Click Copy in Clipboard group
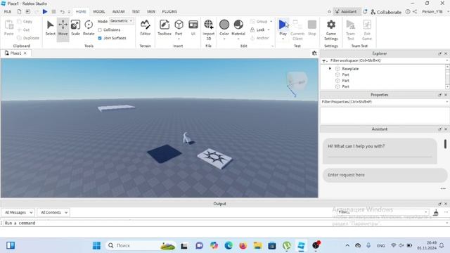 tap(25, 22)
